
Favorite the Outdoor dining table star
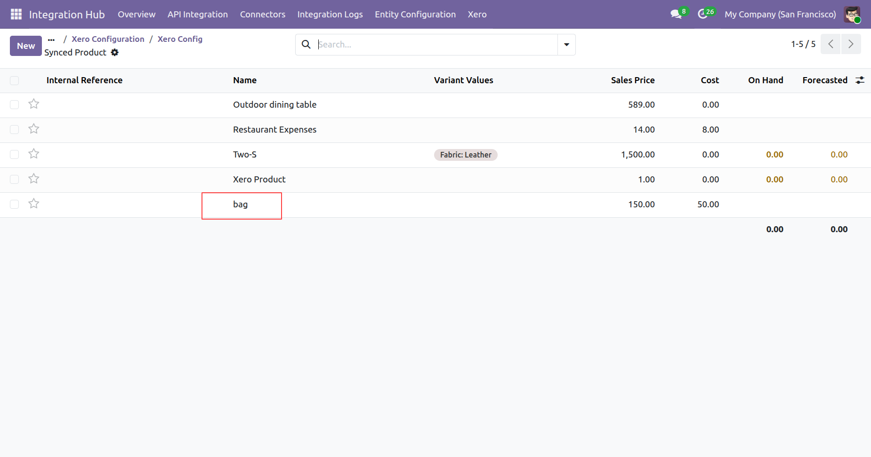33,104
